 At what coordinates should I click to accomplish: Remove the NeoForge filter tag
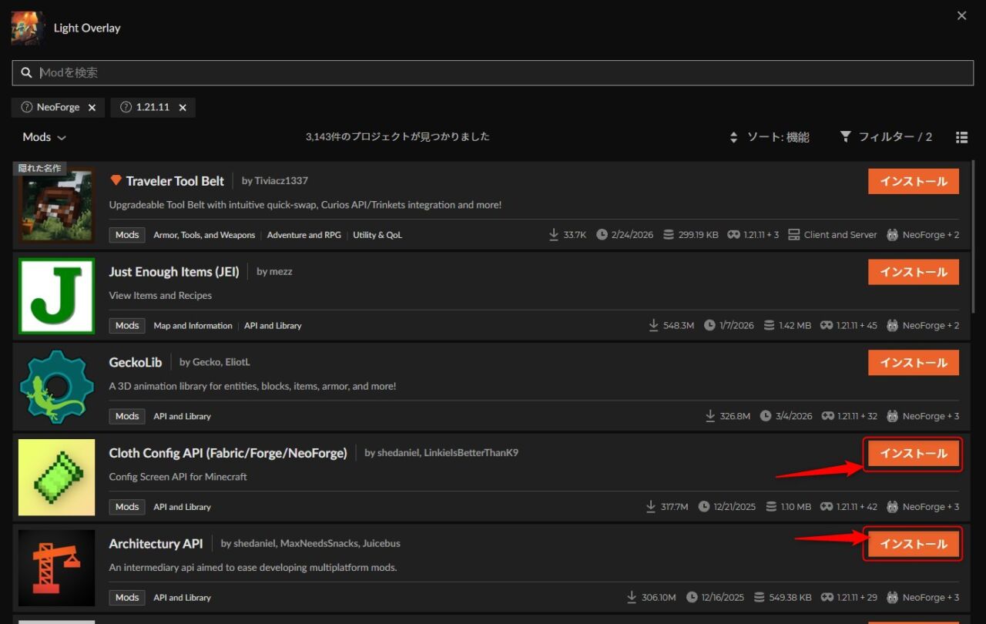(x=92, y=108)
